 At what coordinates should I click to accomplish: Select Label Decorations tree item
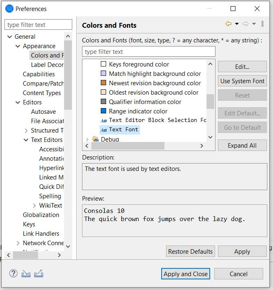[47, 65]
